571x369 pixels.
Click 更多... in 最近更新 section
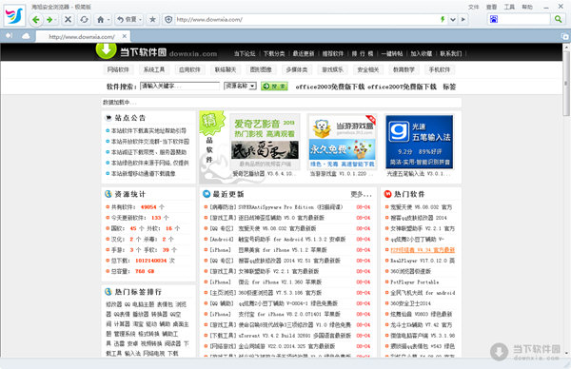362,195
